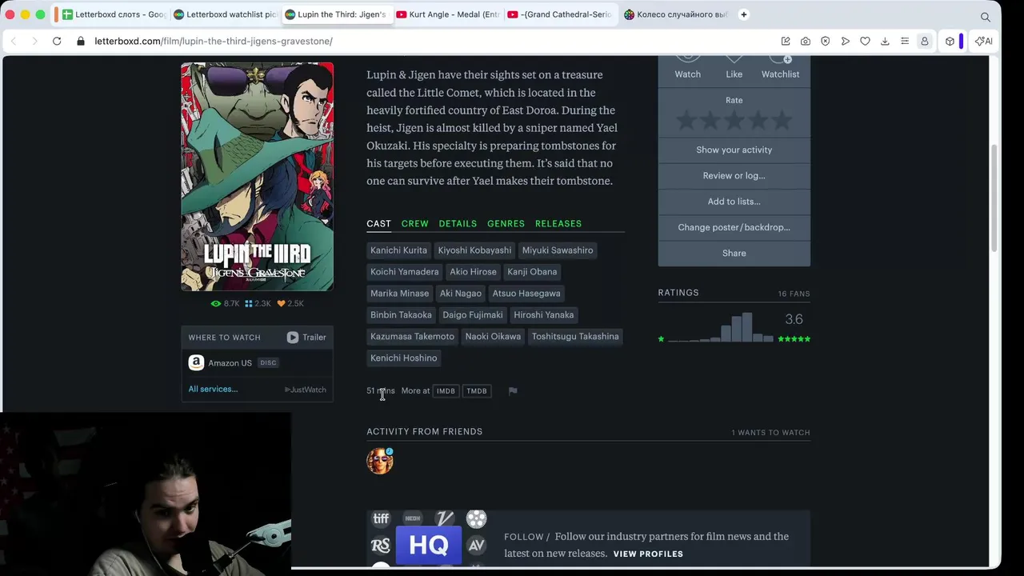Screen dimensions: 1024x576
Task: Click Review or log...
Action: (734, 175)
